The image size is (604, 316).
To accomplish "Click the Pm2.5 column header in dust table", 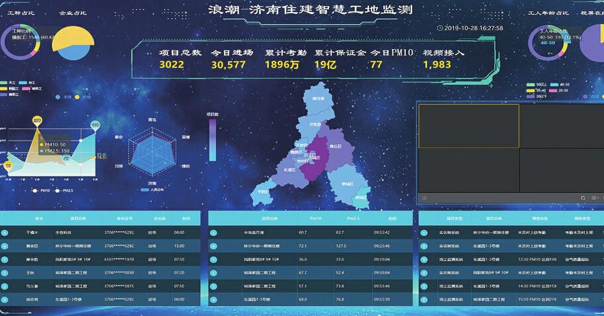I will click(353, 219).
